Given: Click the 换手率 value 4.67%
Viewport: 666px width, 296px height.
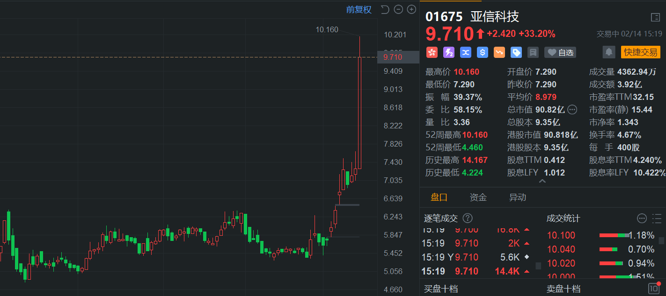Looking at the screenshot, I should (629, 135).
